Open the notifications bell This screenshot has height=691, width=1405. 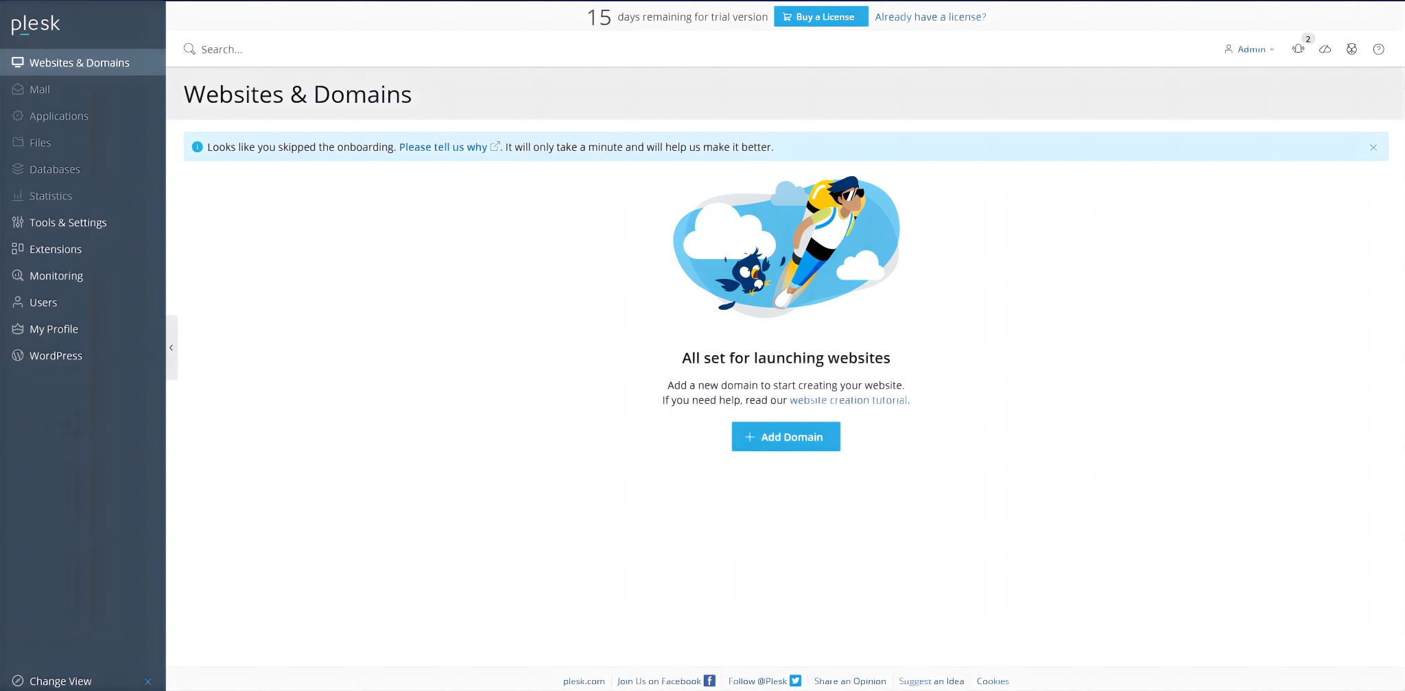point(1299,49)
